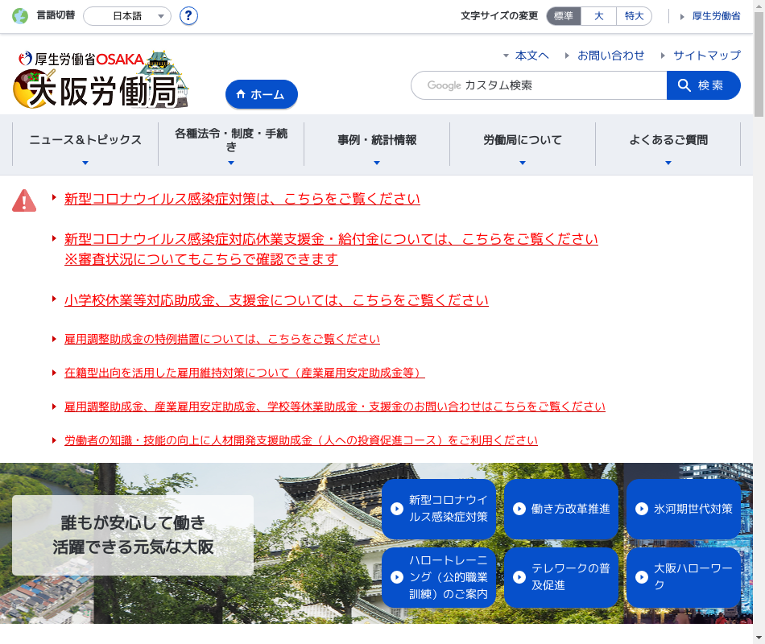Image resolution: width=765 pixels, height=644 pixels.
Task: Open 人材開発支援助成金 link
Action: pyautogui.click(x=301, y=440)
